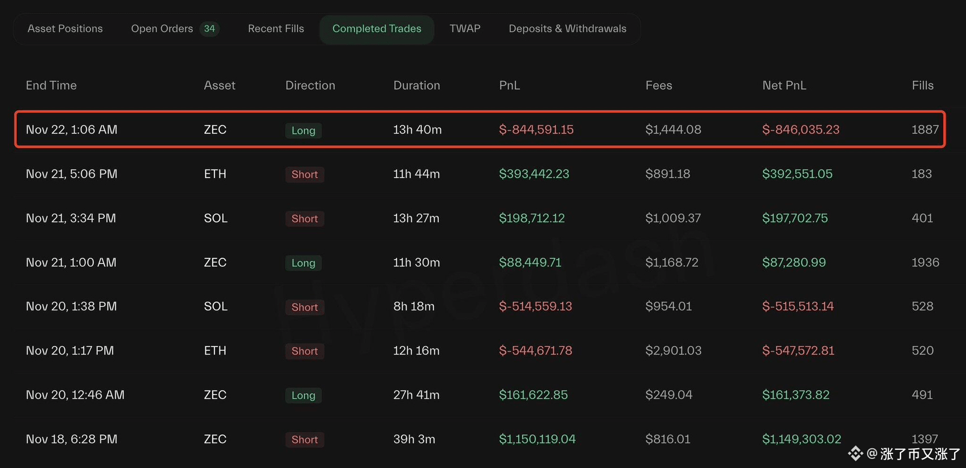This screenshot has width=966, height=468.
Task: Switch to the Open Orders tab
Action: click(x=162, y=29)
